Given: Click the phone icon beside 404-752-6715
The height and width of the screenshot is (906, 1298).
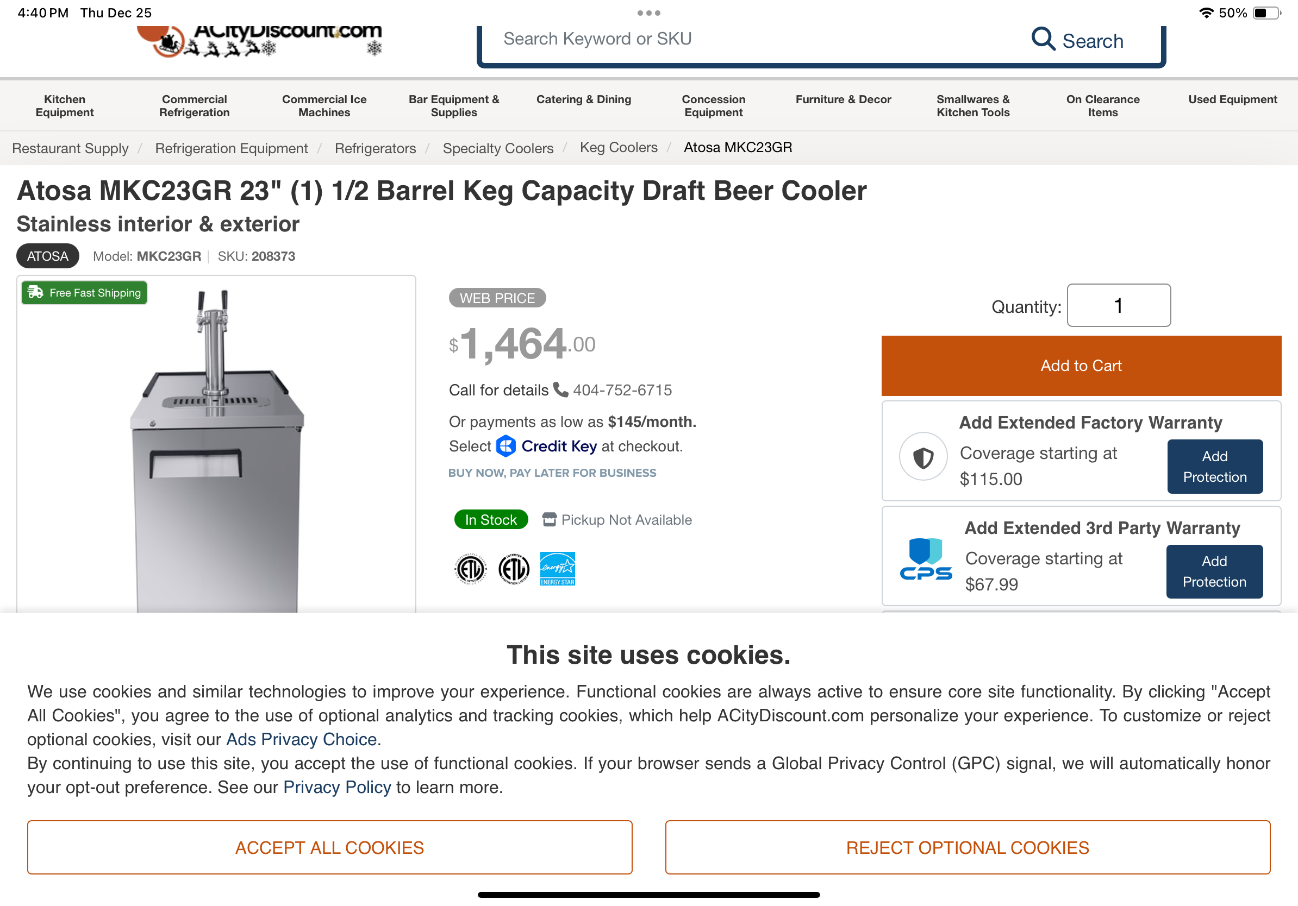Looking at the screenshot, I should [x=560, y=390].
